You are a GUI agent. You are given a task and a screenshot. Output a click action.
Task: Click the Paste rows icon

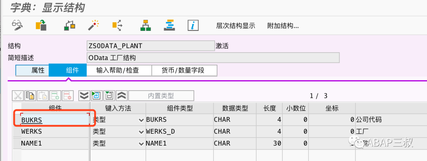point(43,96)
